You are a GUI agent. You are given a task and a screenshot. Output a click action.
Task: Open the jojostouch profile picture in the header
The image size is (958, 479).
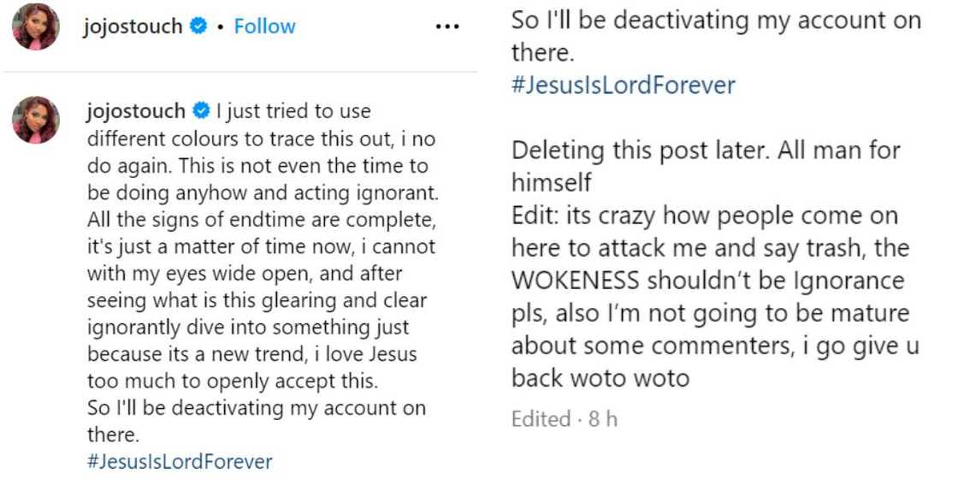coord(36,27)
